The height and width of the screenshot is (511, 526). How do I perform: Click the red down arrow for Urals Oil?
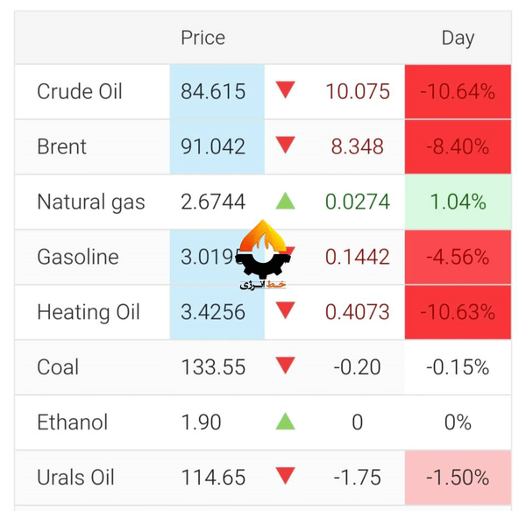pyautogui.click(x=286, y=477)
